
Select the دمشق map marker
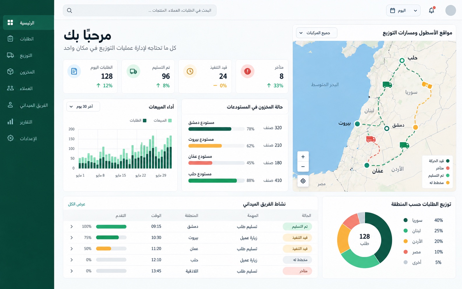(x=387, y=128)
